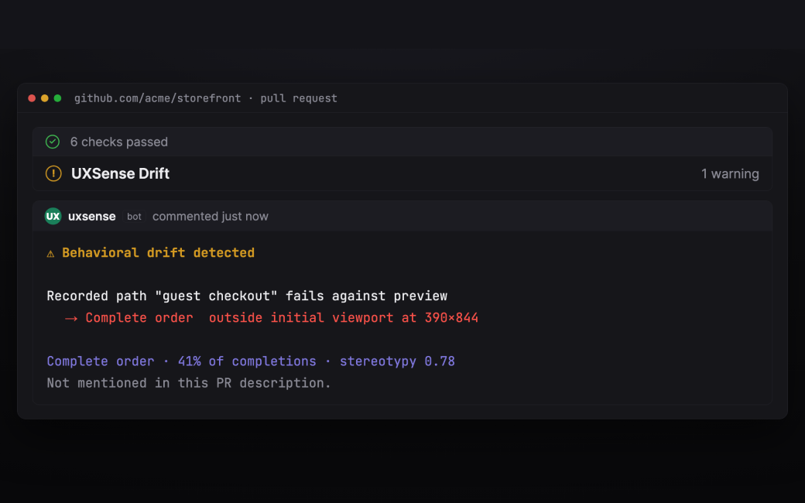Click the red window close dot
Screen dimensions: 805x503
coord(32,98)
